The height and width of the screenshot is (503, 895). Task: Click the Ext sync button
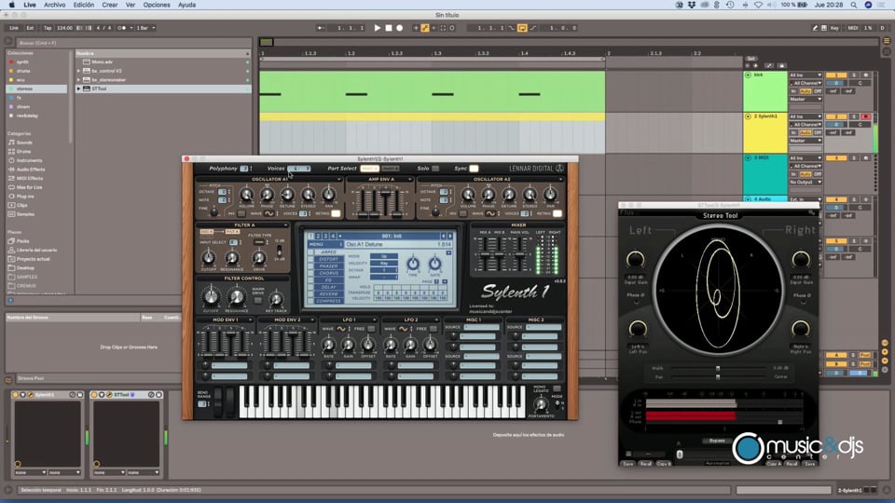[30, 28]
